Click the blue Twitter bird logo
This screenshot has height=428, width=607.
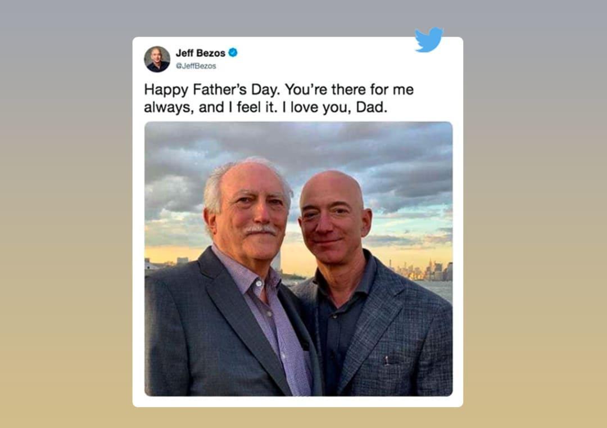coord(429,39)
